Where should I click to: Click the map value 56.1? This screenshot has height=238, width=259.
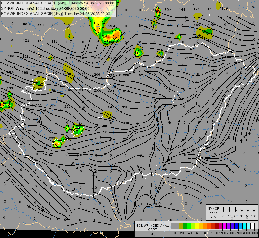pyautogui.click(x=41, y=25)
